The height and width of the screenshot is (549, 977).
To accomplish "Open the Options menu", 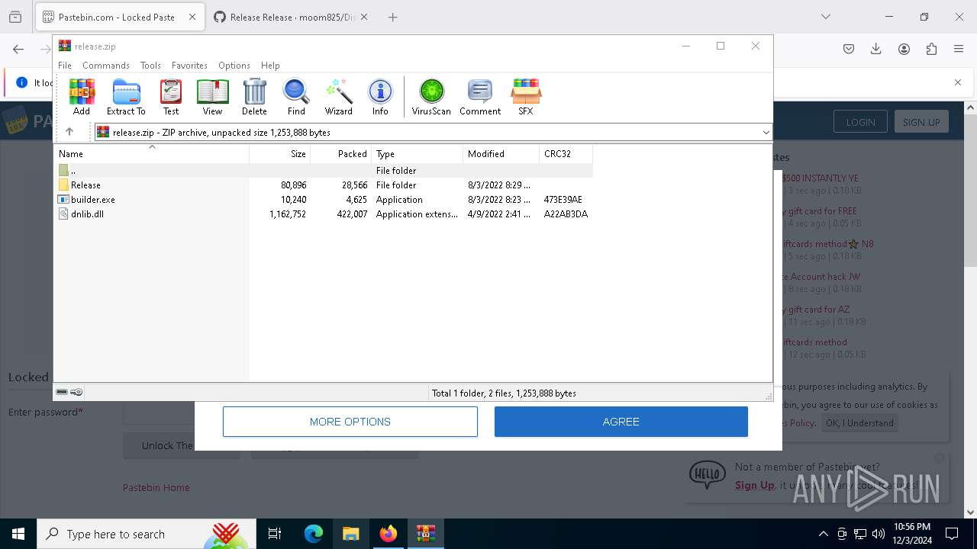I will pyautogui.click(x=234, y=66).
